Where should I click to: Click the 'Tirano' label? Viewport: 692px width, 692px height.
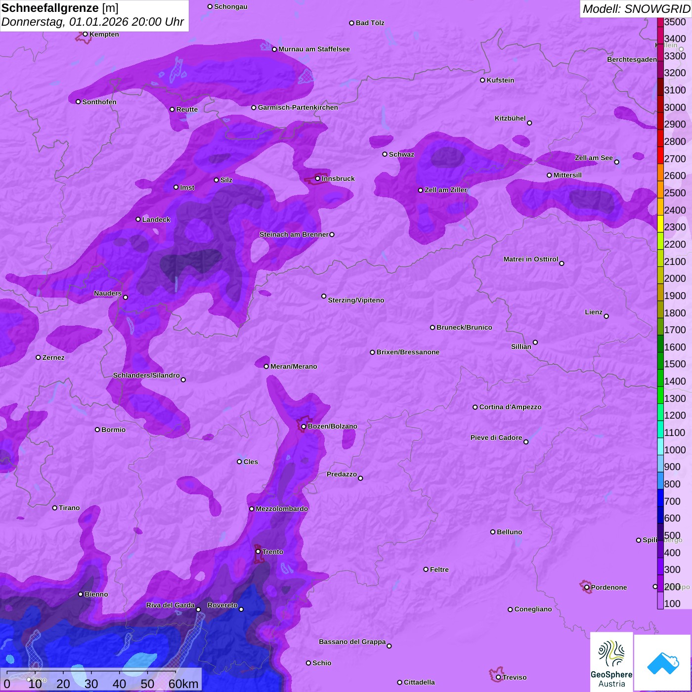point(69,508)
